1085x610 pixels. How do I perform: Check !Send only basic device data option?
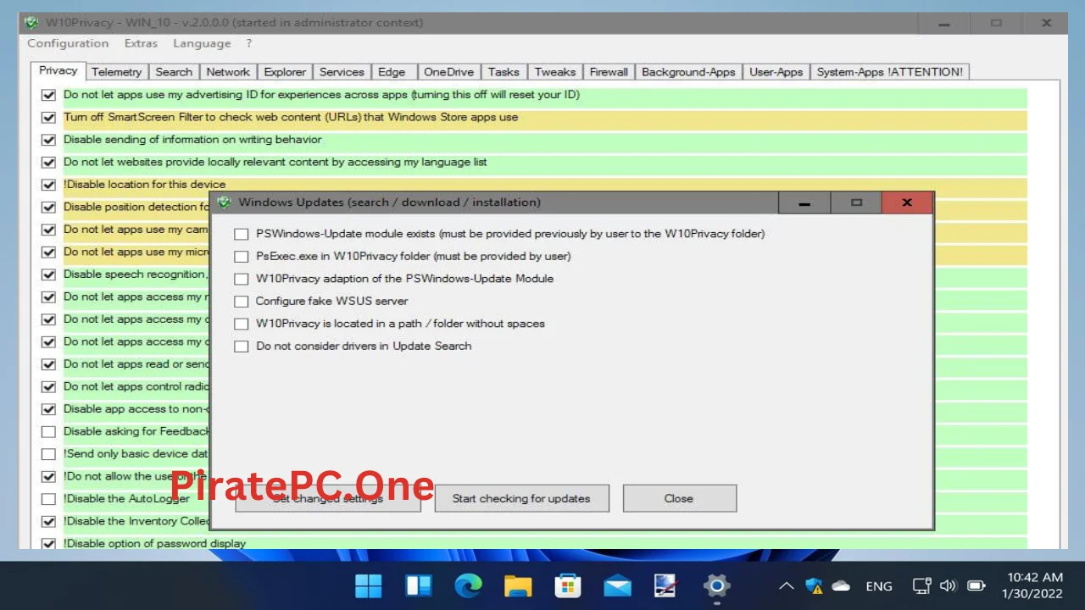click(x=48, y=454)
